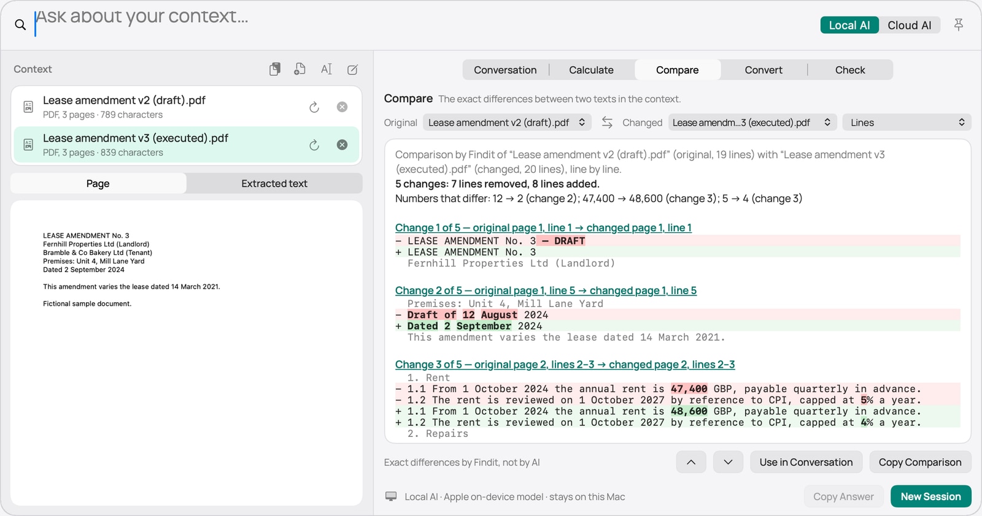The height and width of the screenshot is (516, 982).
Task: Start a New Session
Action: pos(930,496)
